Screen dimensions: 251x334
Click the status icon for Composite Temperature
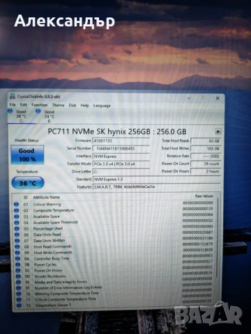[16, 210]
